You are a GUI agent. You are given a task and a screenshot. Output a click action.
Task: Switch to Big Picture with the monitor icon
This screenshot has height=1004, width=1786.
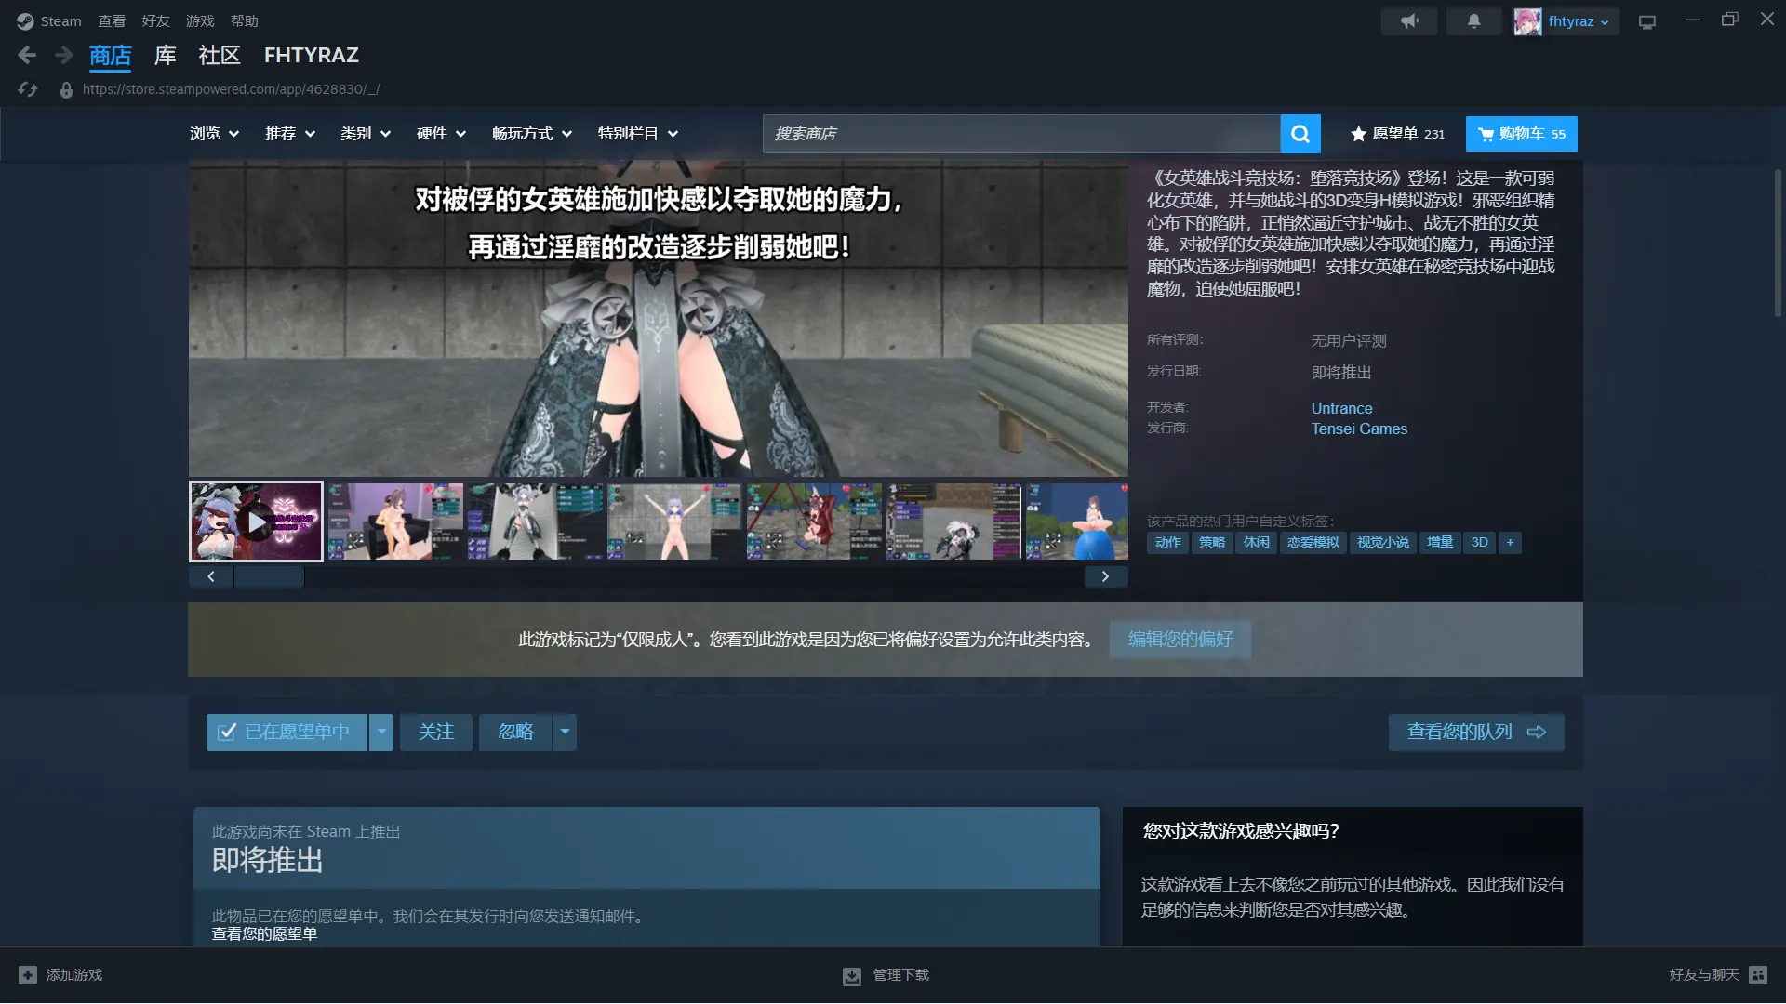point(1647,21)
